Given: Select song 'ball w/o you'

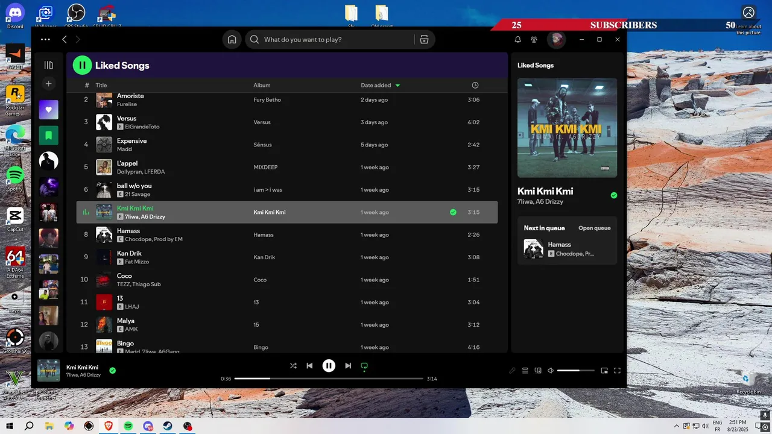Looking at the screenshot, I should tap(134, 186).
